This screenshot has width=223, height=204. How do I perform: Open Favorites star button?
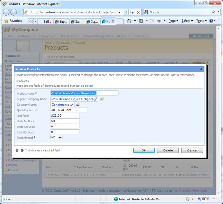tap(13, 21)
